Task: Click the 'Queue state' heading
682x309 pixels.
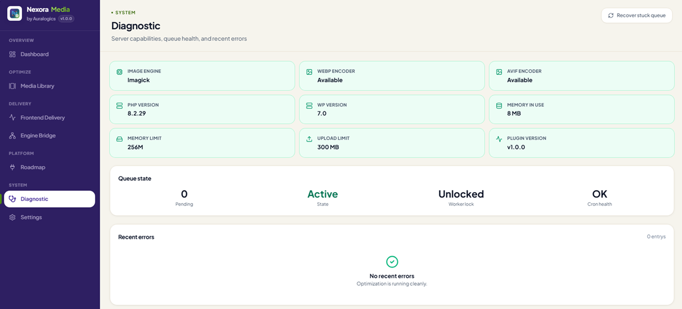Action: coord(135,178)
